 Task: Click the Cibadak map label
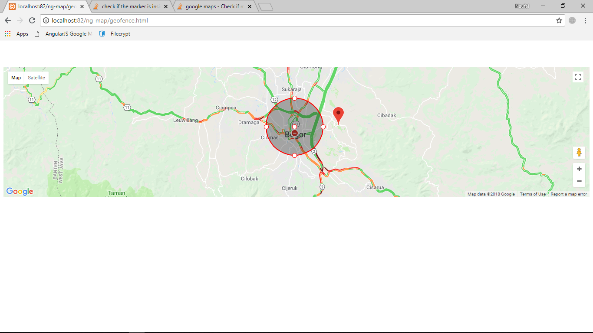(386, 115)
